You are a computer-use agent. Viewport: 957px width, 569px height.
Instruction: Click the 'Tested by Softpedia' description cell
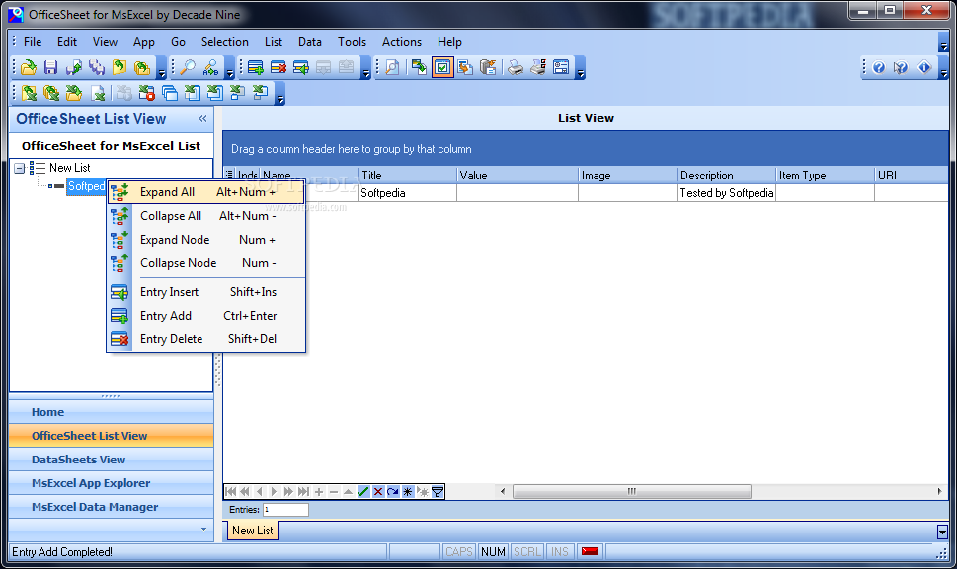click(x=726, y=193)
